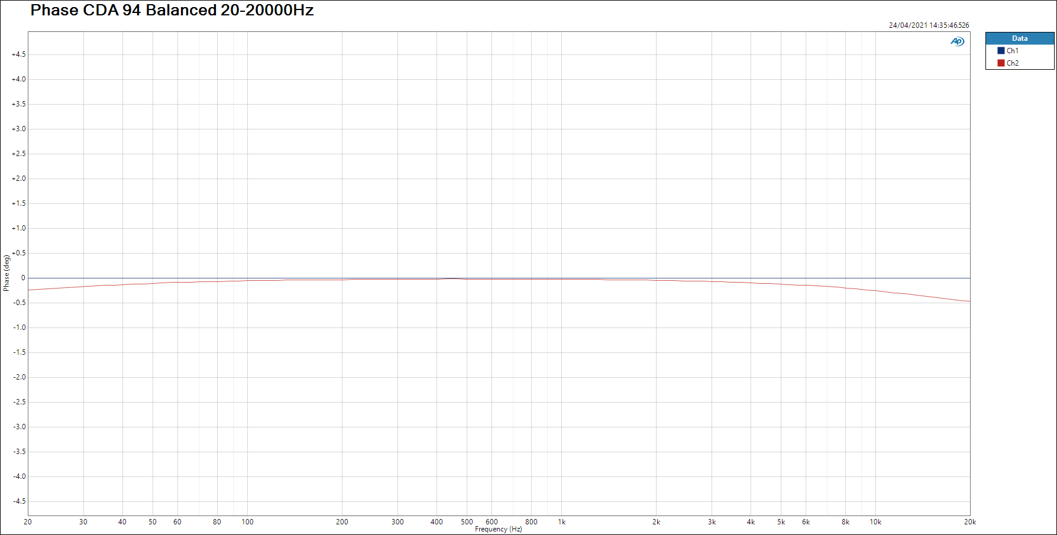
Task: Click the Phase (deg) axis title
Action: point(7,273)
